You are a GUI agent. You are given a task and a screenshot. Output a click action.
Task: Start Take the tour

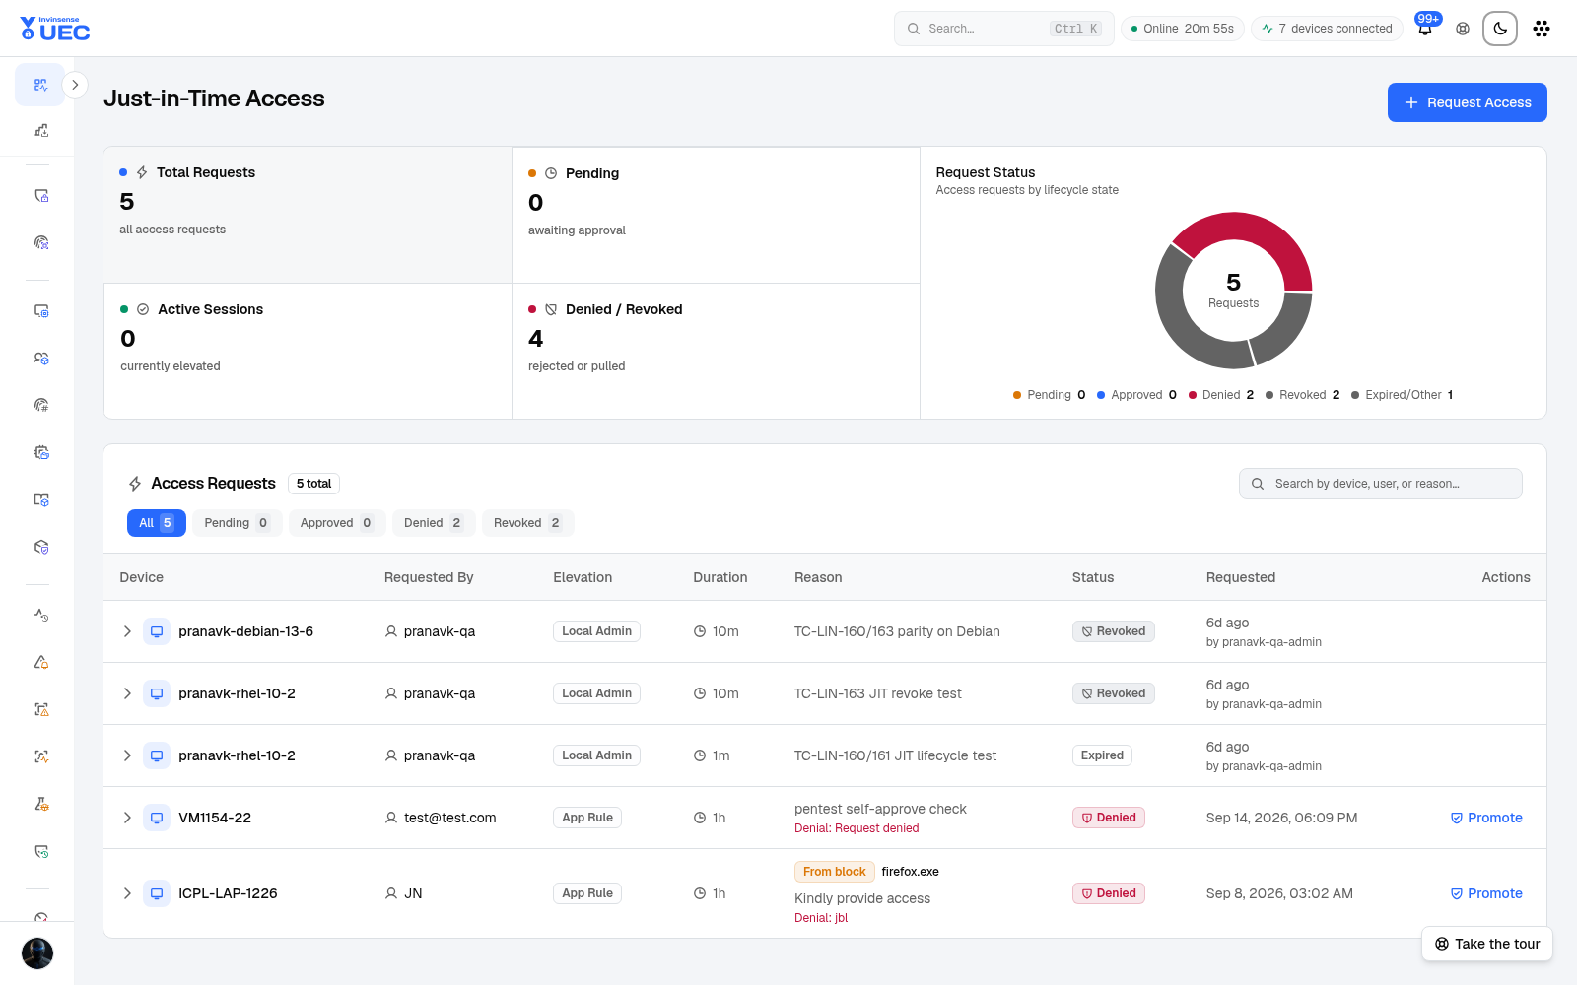[x=1487, y=944]
